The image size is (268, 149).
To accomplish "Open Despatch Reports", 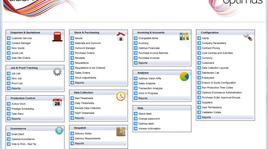I will tap(79, 143).
